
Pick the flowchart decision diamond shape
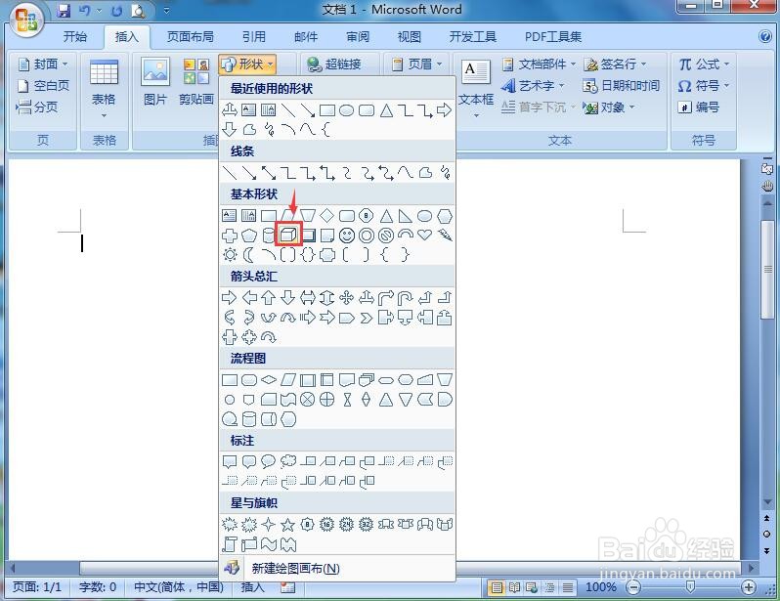269,380
